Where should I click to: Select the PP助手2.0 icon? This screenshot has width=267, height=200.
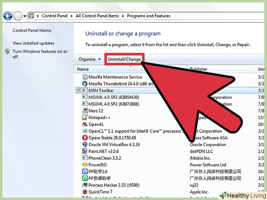pyautogui.click(x=85, y=171)
